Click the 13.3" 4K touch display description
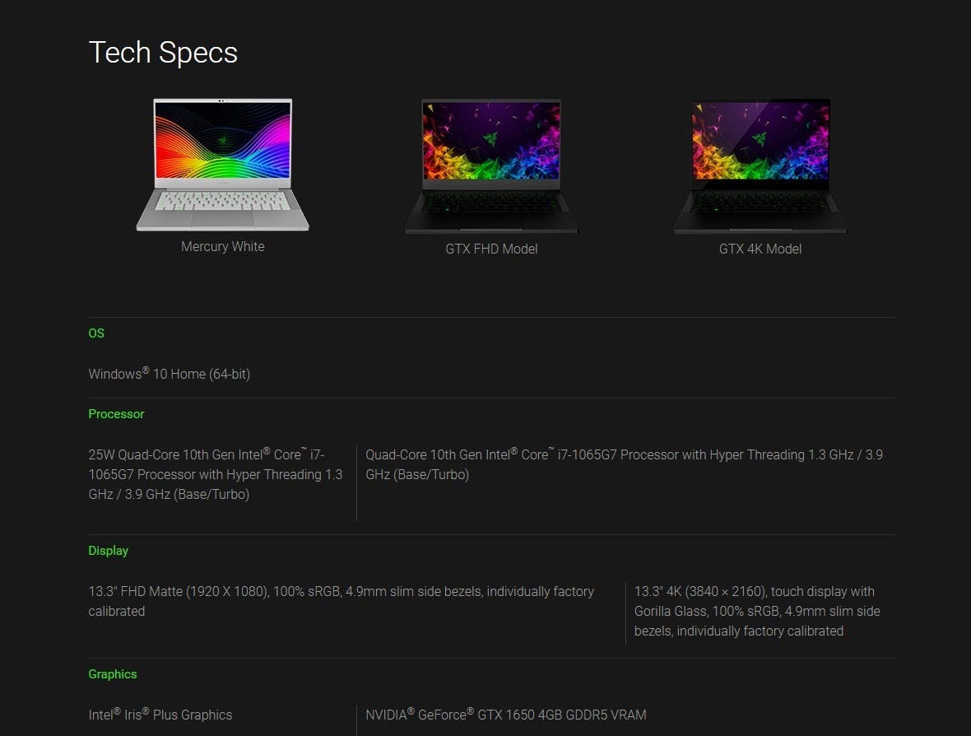This screenshot has height=736, width=971. [x=757, y=611]
